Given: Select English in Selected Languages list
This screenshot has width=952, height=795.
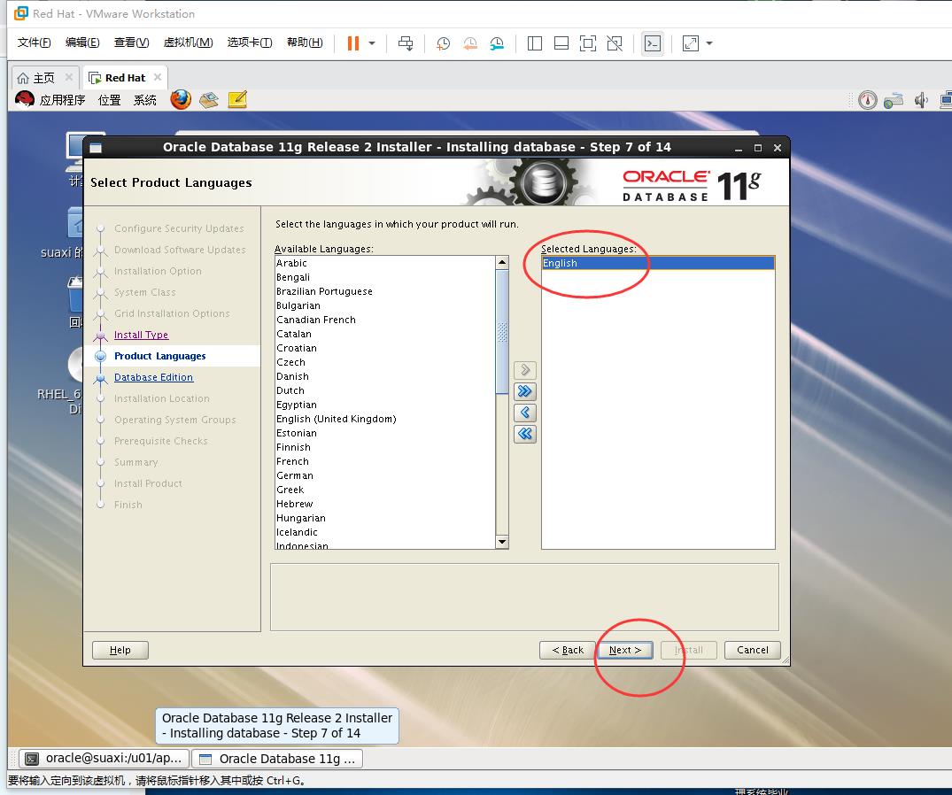Looking at the screenshot, I should (x=658, y=263).
